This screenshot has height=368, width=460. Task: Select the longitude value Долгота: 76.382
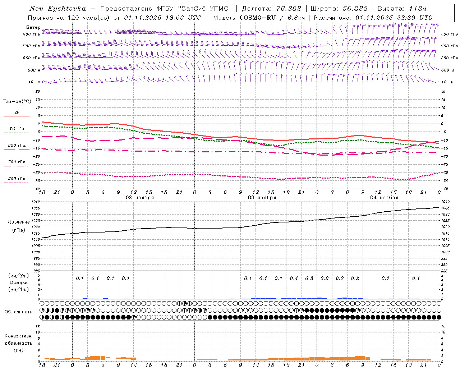tap(272, 9)
